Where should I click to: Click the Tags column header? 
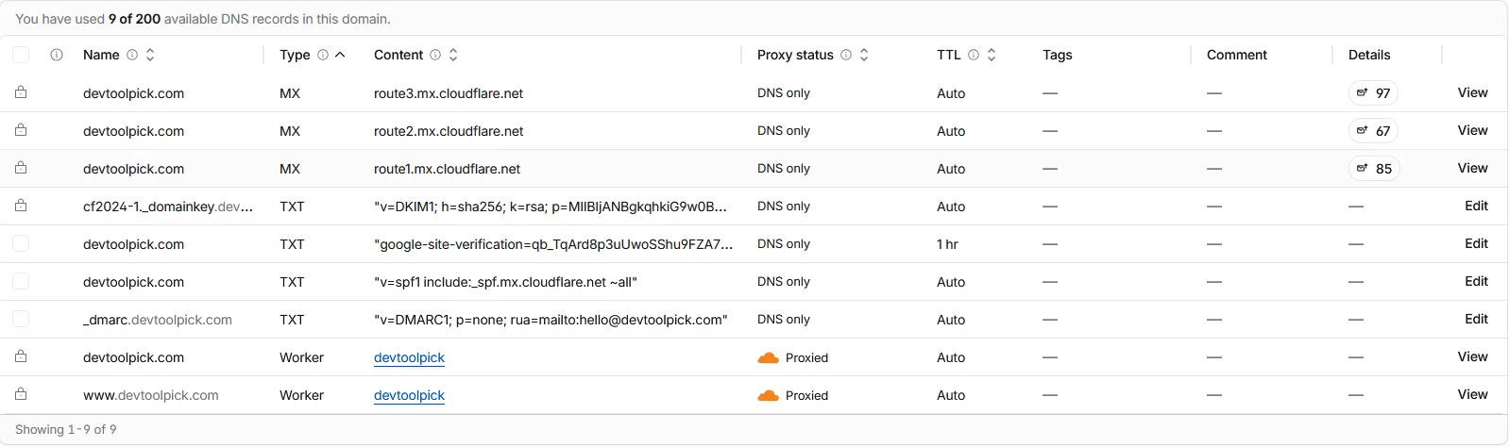1057,55
